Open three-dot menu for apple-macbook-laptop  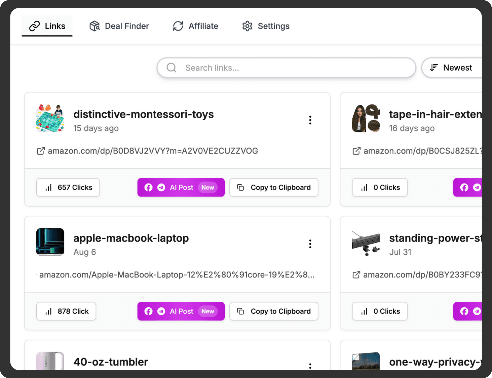tap(310, 244)
